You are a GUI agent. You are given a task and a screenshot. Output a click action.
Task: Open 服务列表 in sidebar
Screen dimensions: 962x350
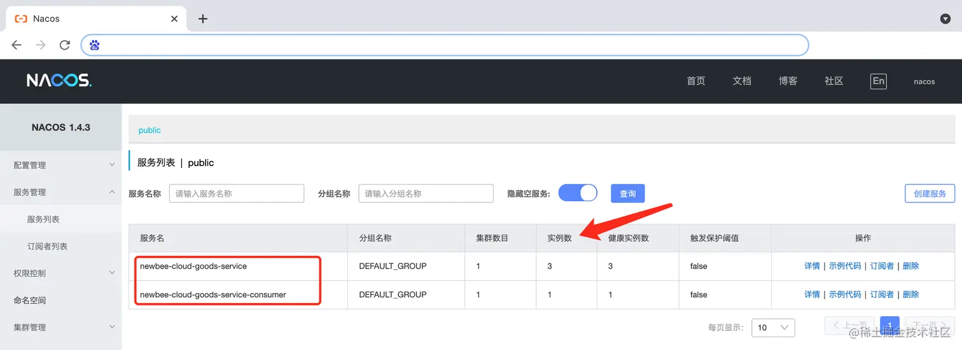click(43, 219)
